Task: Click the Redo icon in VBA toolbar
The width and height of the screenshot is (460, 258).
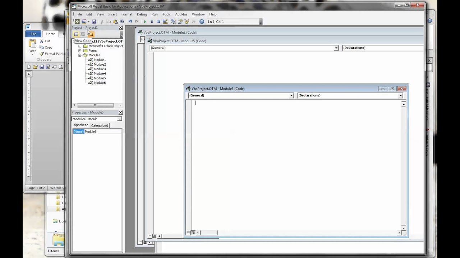Action: 137,21
